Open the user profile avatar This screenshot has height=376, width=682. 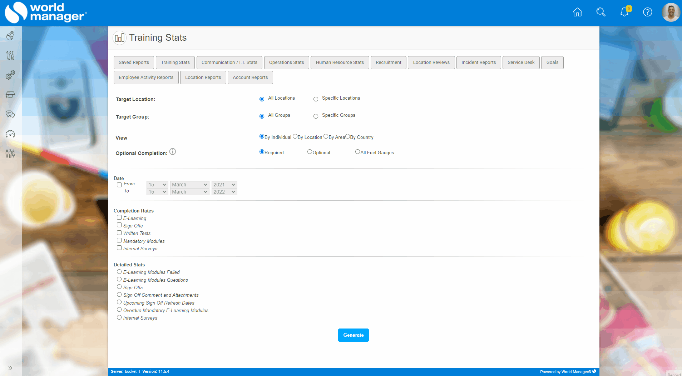[671, 12]
